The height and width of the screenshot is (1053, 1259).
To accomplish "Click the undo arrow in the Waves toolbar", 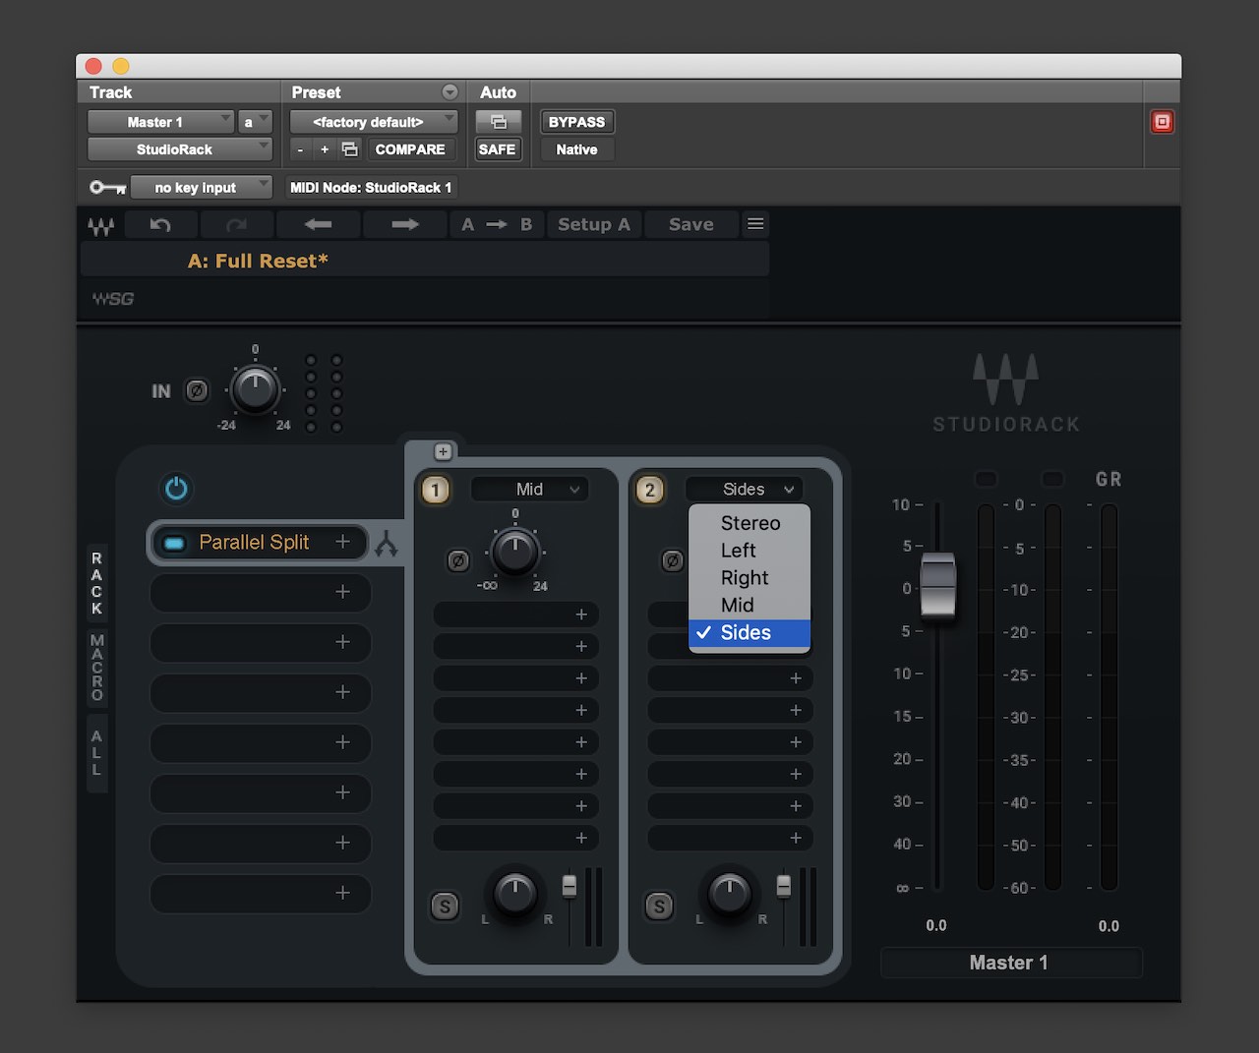I will pyautogui.click(x=160, y=225).
